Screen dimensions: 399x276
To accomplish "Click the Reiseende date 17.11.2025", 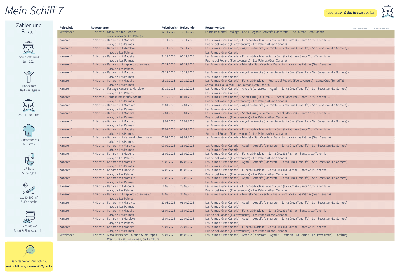I will point(187,40).
